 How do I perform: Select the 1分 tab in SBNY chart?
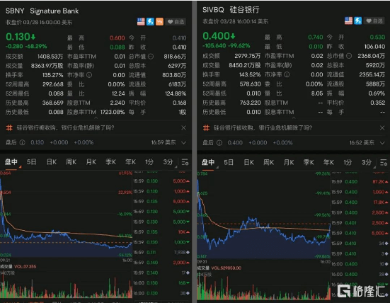(149, 162)
